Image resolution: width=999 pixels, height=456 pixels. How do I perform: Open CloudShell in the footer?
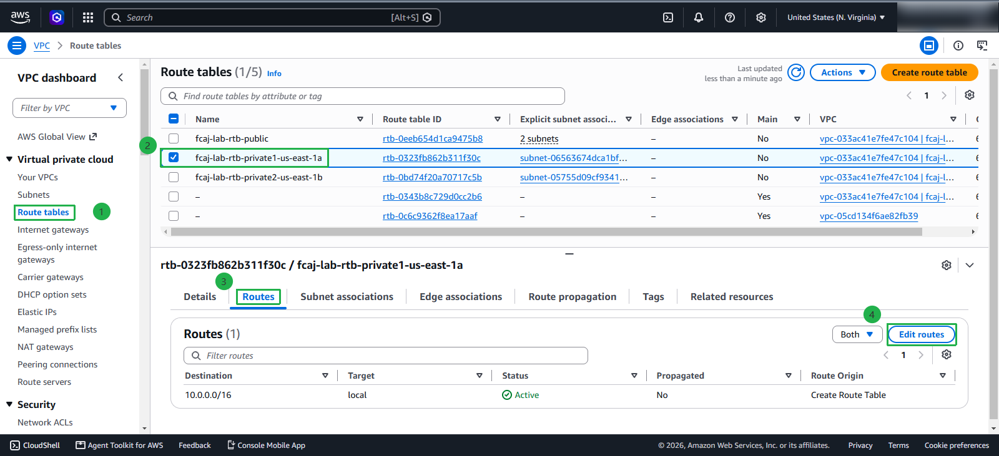click(x=36, y=445)
